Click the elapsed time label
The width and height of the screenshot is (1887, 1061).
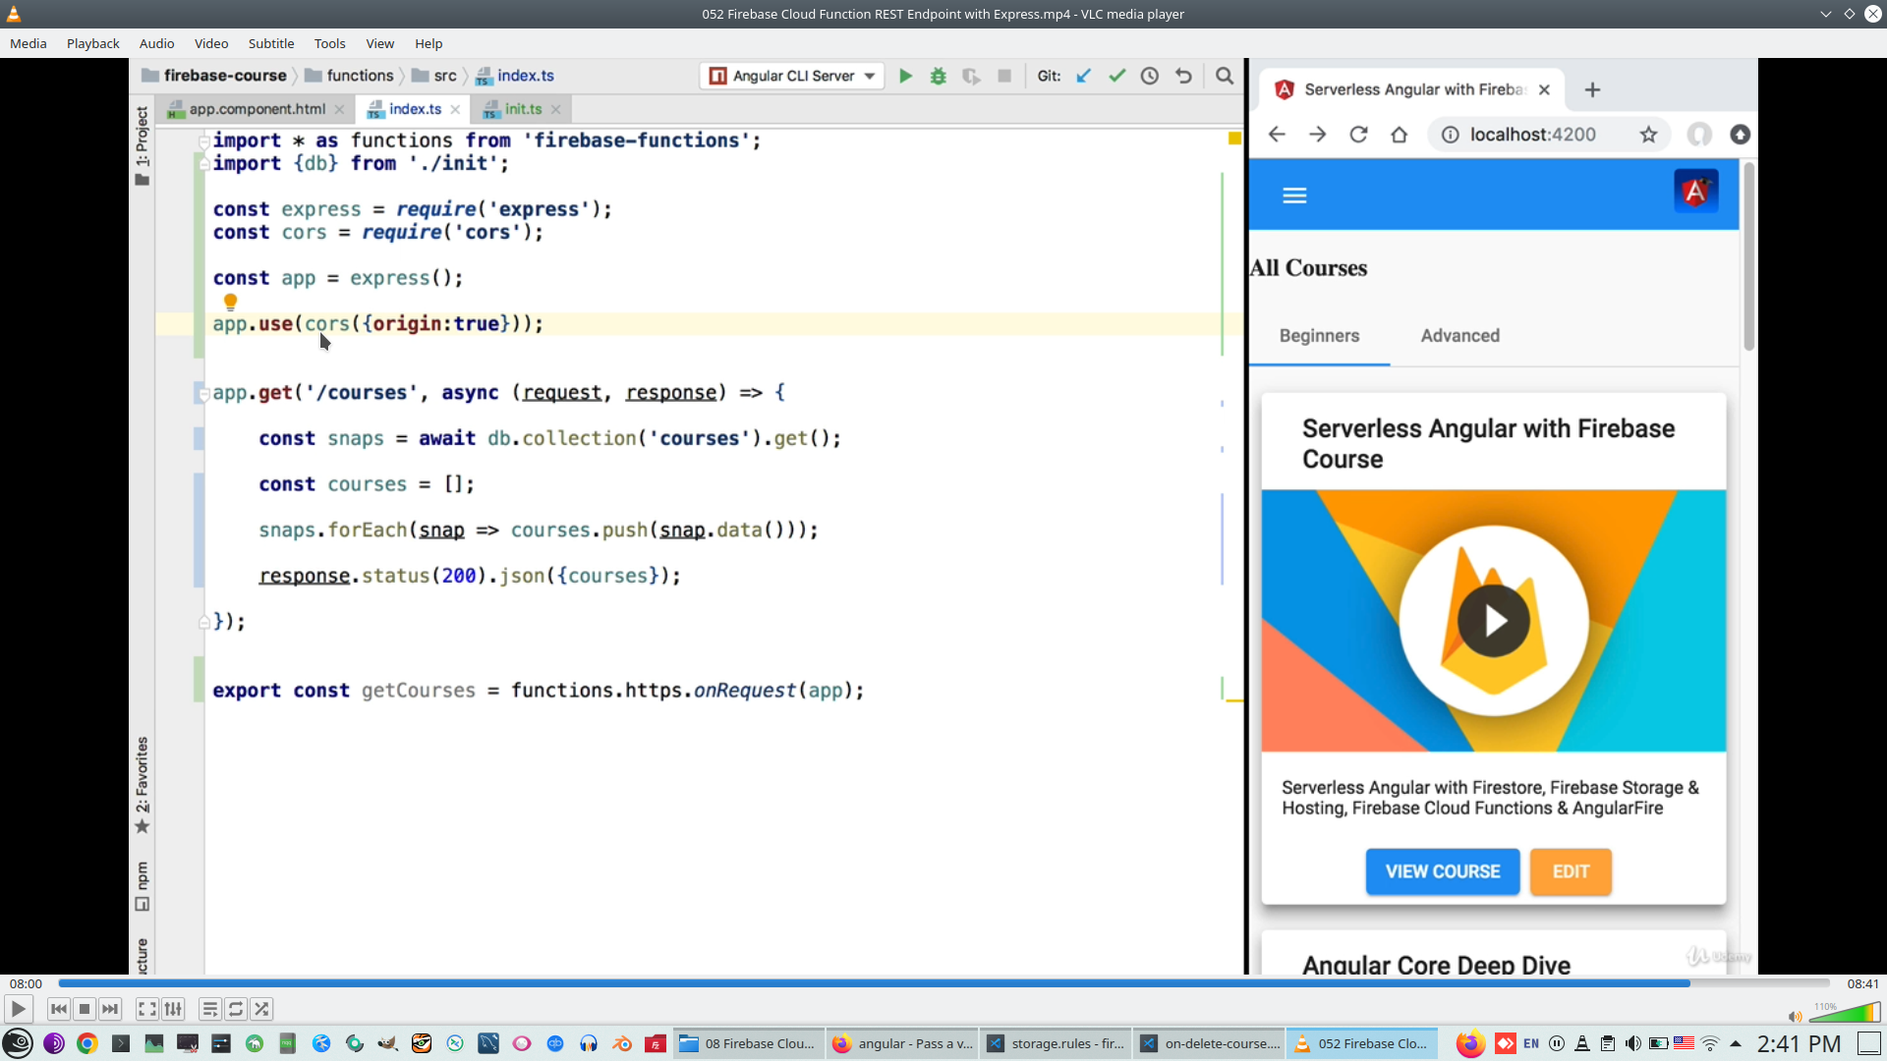27,983
